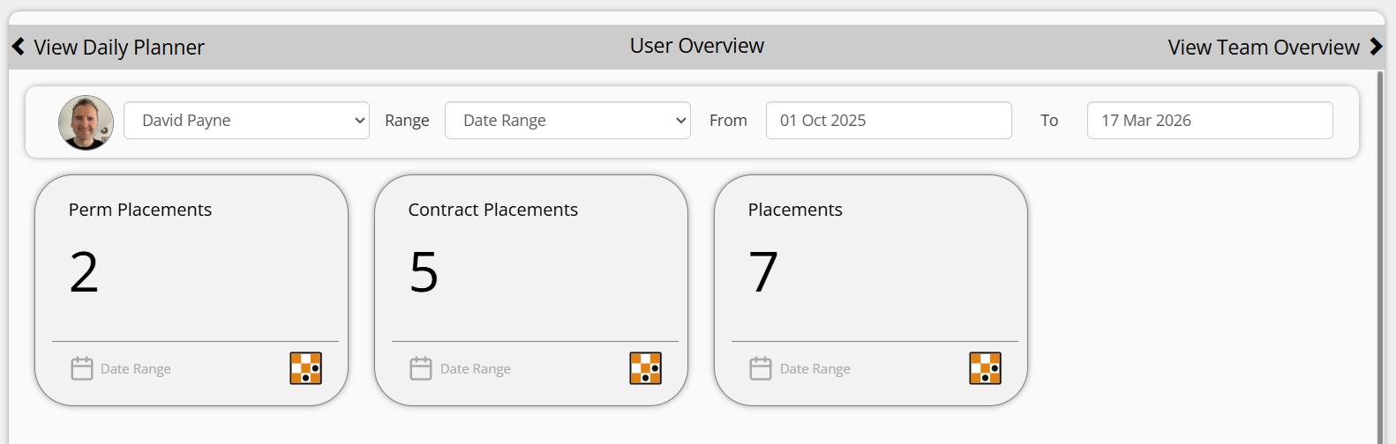The width and height of the screenshot is (1396, 444).
Task: Click the checkered icon on Placements card
Action: (x=985, y=368)
